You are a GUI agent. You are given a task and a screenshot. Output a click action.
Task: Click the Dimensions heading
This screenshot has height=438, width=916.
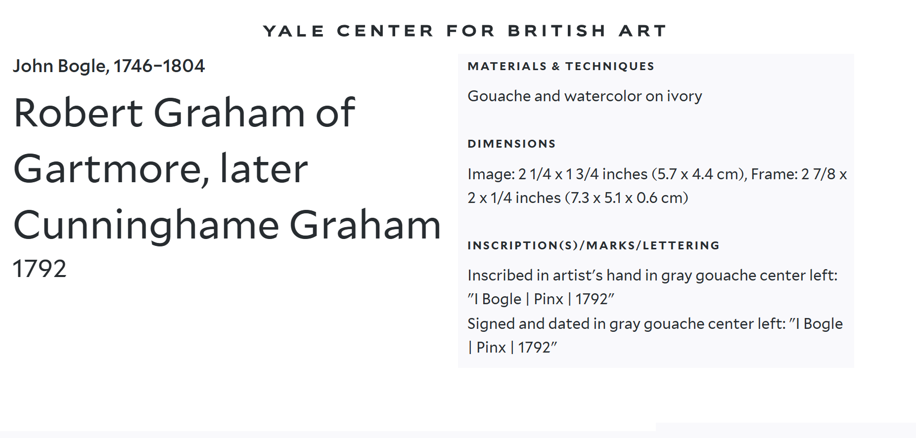[x=511, y=144]
